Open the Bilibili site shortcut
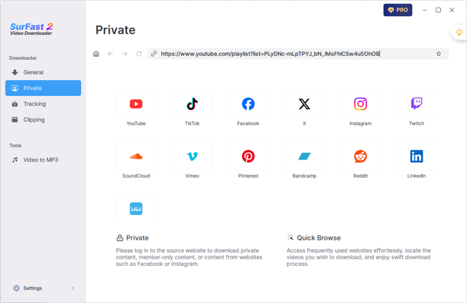The height and width of the screenshot is (303, 467). point(136,209)
